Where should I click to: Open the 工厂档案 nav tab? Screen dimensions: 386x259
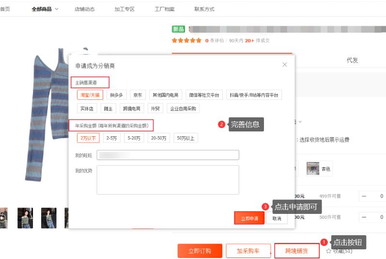click(x=164, y=9)
